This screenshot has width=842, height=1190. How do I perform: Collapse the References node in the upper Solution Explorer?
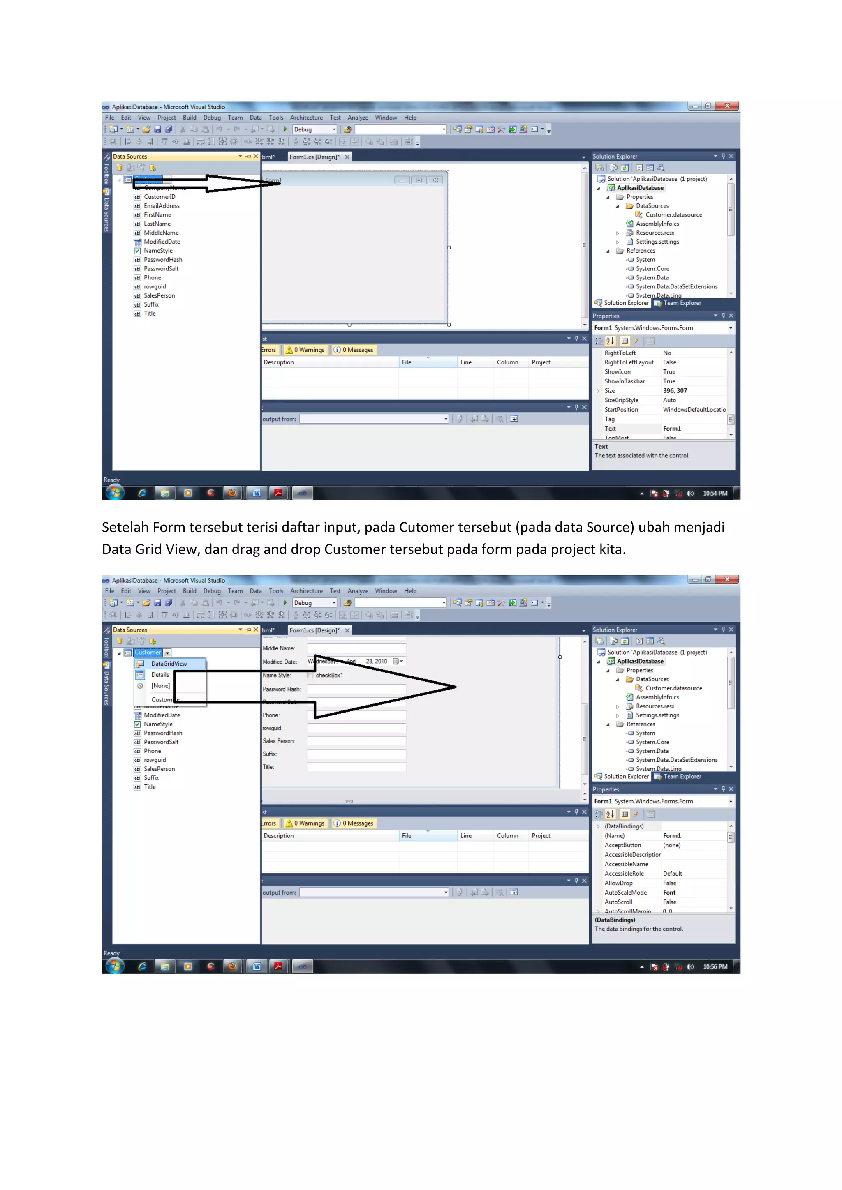point(608,251)
